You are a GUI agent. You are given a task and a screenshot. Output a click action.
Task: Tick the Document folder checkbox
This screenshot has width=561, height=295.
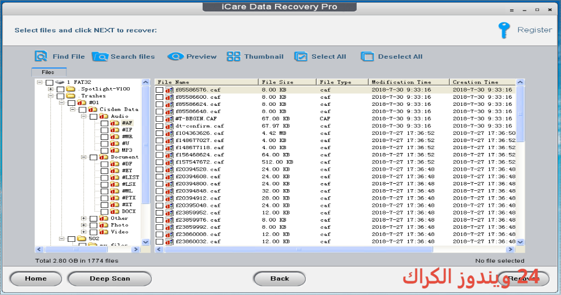(93, 157)
